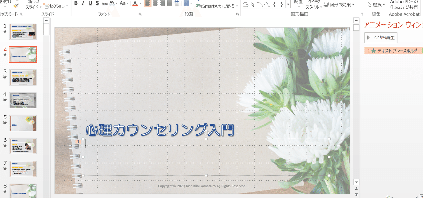Select slide 4 thumbnail

[x=23, y=100]
